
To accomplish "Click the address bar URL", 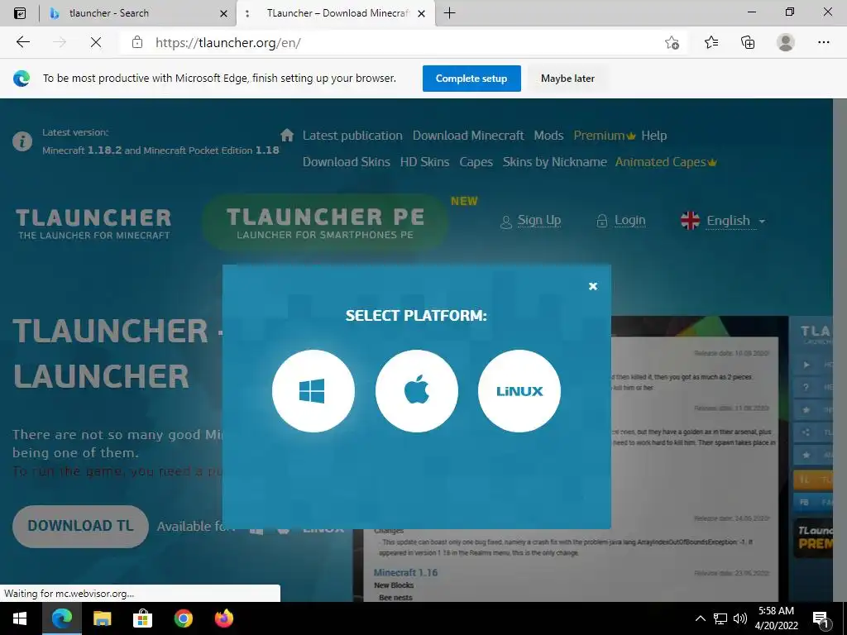I will point(228,43).
